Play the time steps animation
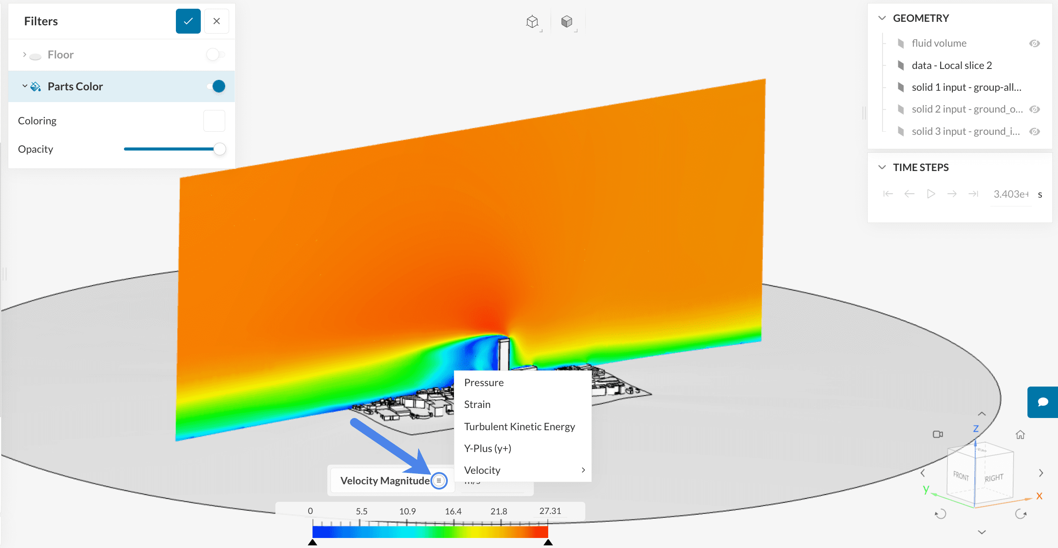Viewport: 1058px width, 548px height. pos(931,194)
